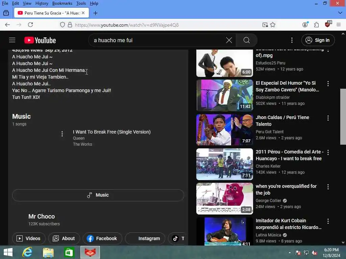Go back one page in browser

pos(7,25)
